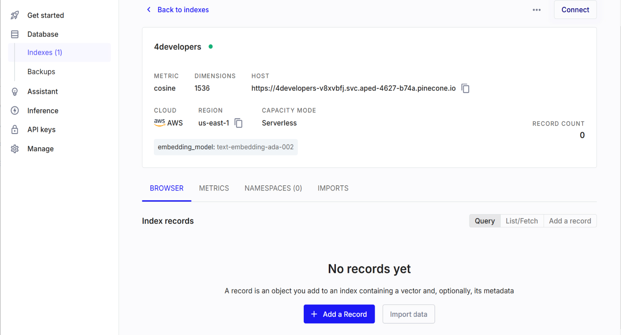
Task: Click the Serverless capacity mode value
Action: [279, 123]
